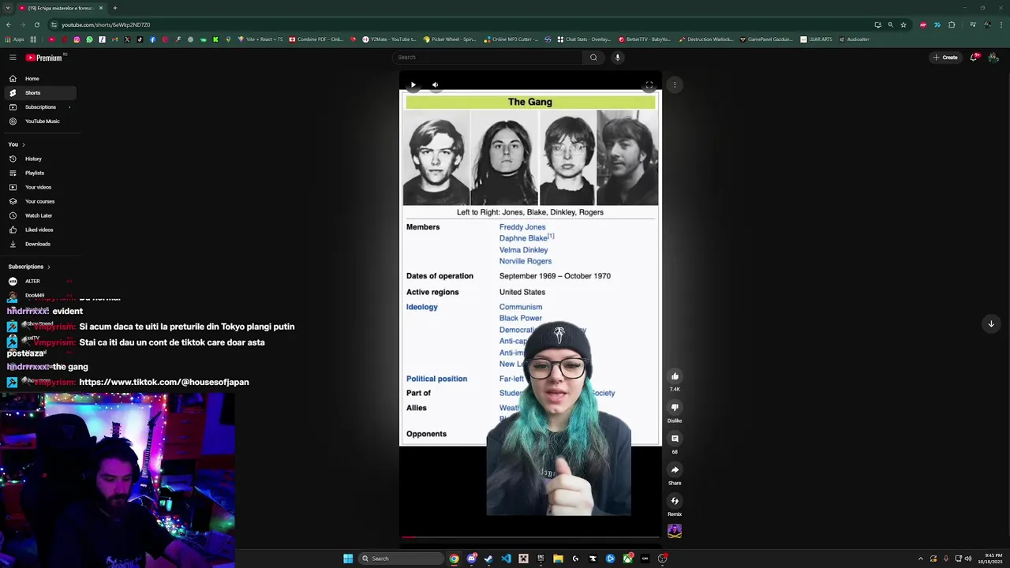Open the YouTube hamburger guide menu

coord(13,58)
